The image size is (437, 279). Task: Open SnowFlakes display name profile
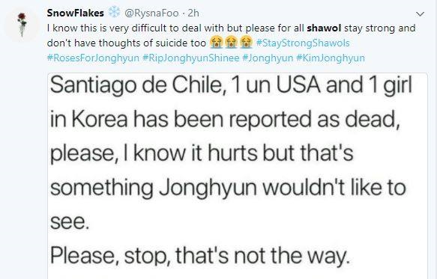(75, 13)
